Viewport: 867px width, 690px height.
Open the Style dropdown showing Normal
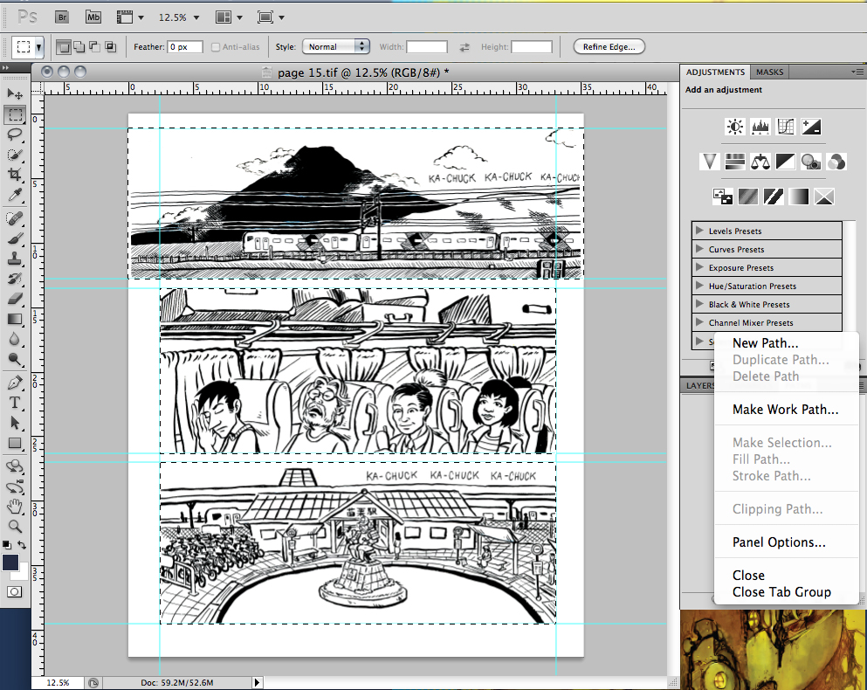[x=335, y=46]
